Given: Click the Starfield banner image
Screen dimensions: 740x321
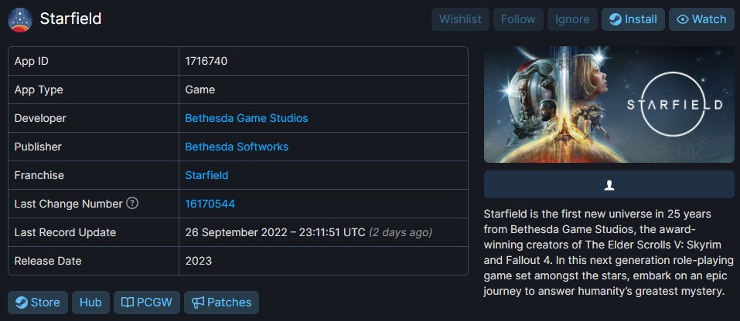Looking at the screenshot, I should [609, 105].
